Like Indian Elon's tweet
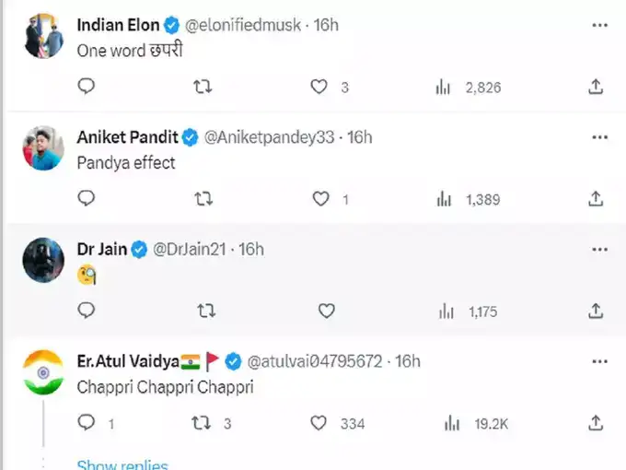The width and height of the screenshot is (626, 470). [319, 87]
